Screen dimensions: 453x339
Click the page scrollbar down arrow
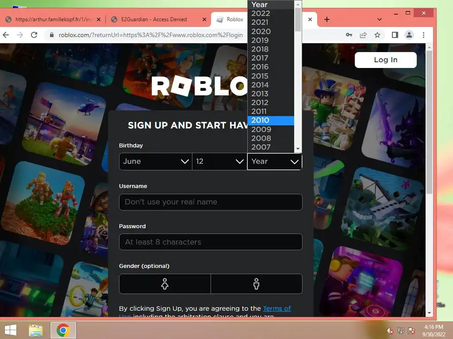click(x=429, y=313)
